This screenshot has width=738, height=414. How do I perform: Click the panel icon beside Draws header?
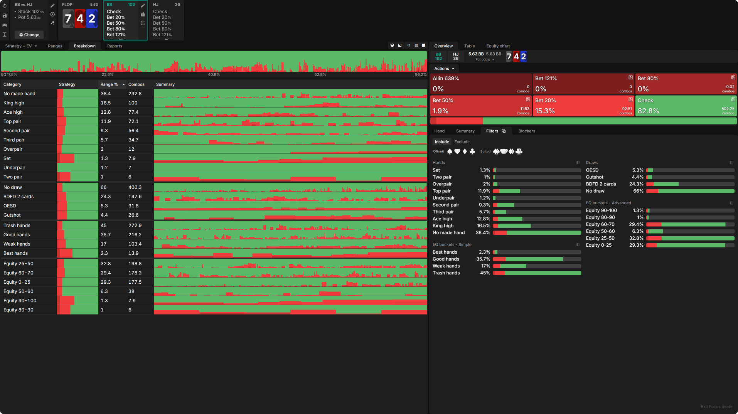(x=731, y=163)
